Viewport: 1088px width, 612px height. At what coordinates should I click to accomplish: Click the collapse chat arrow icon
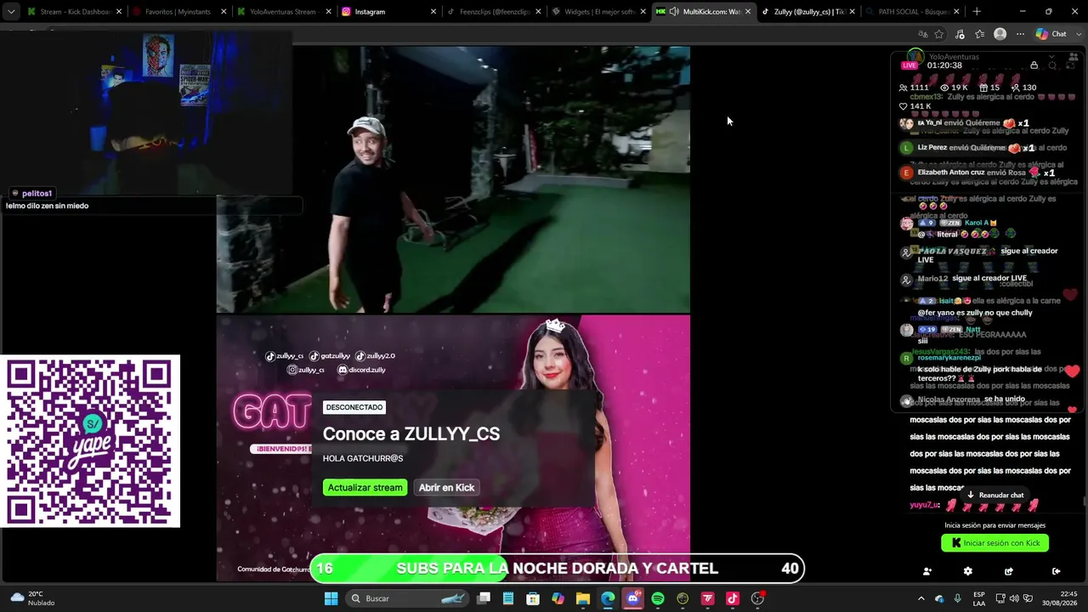tap(1056, 571)
